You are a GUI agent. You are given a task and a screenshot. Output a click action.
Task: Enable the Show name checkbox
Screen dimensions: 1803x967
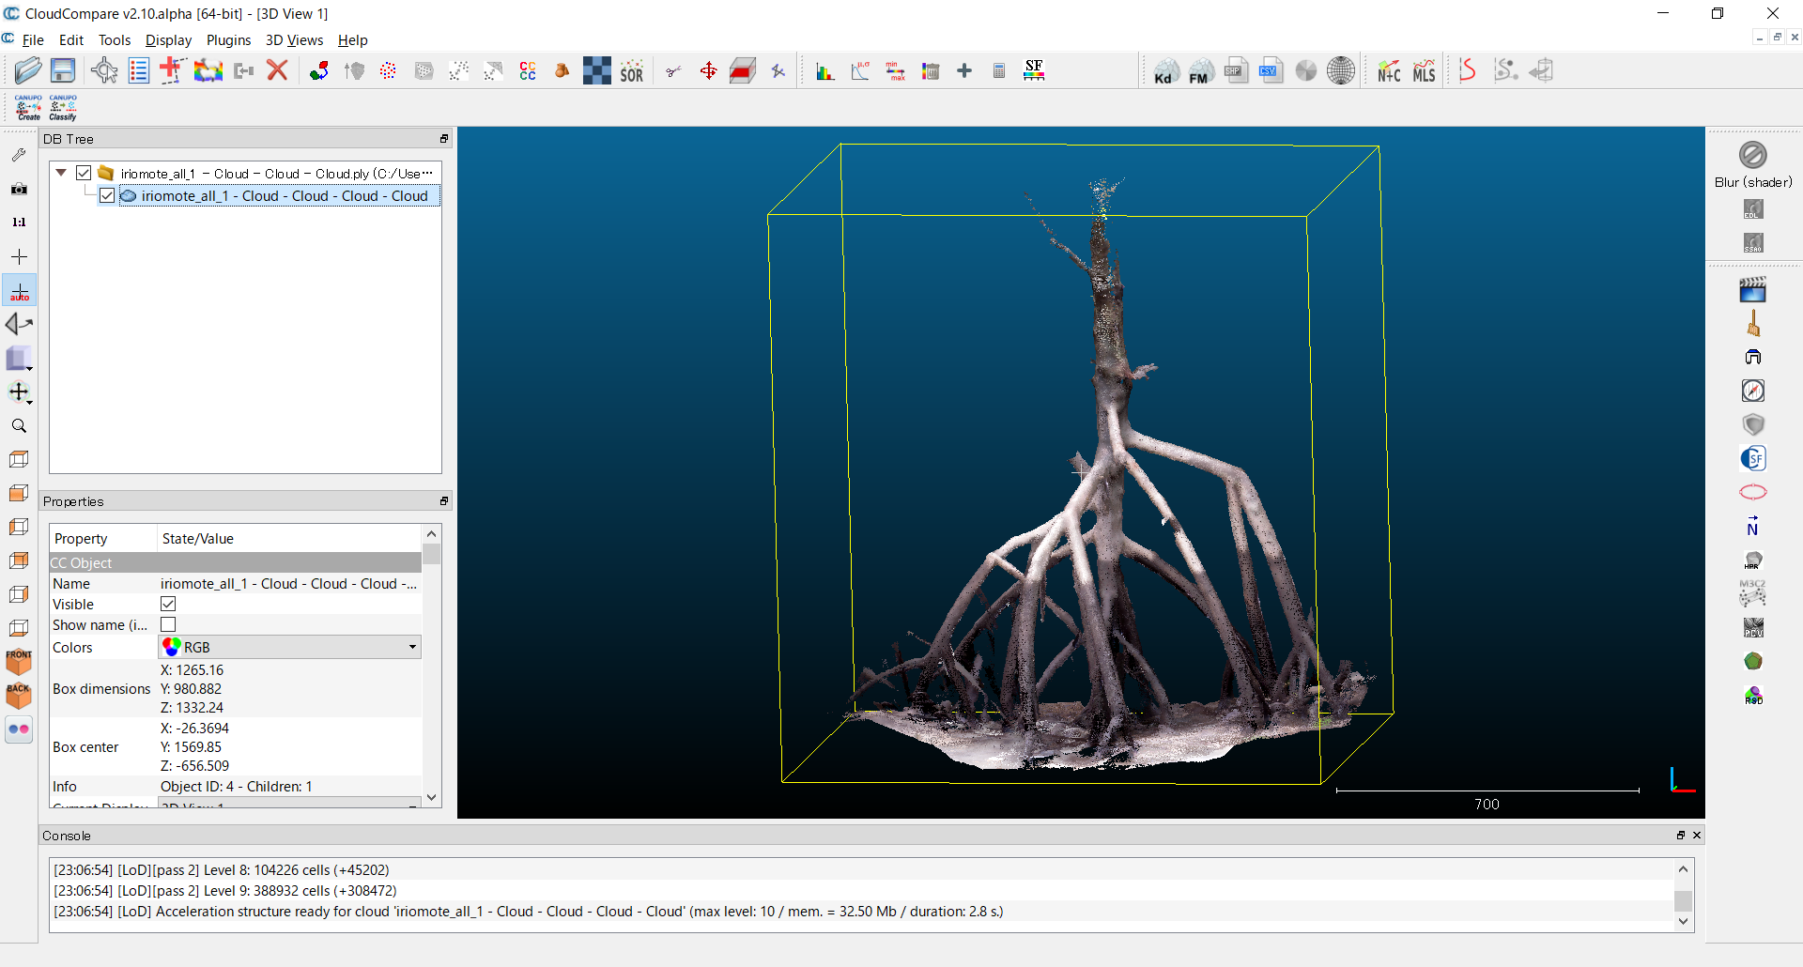(168, 624)
